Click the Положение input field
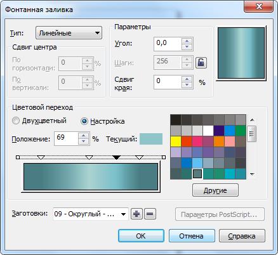The height and width of the screenshot is (255, 278). coord(66,138)
